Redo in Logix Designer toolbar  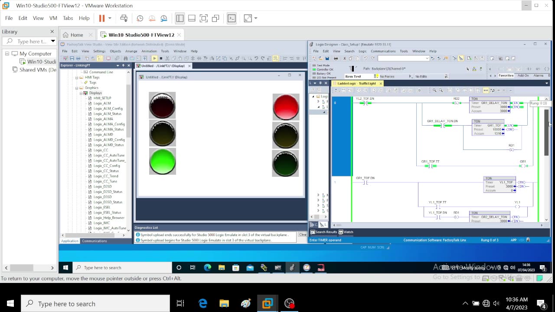pyautogui.click(x=372, y=58)
